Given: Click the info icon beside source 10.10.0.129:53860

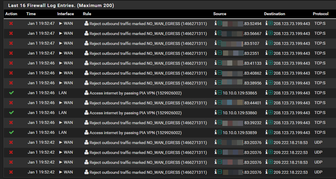Looking at the screenshot, I should coord(216,113).
